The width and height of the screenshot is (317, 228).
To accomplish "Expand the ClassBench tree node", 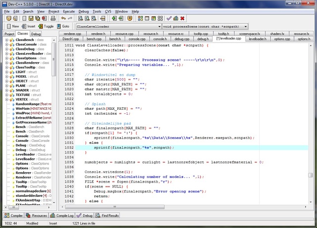I will point(6,40).
